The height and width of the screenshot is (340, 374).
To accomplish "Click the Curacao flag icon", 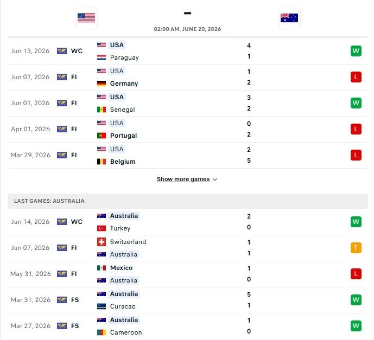I will click(x=102, y=306).
